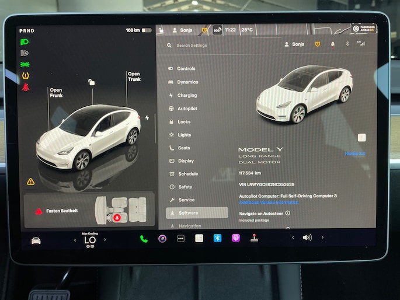Launch the purple Camera app
The width and height of the screenshot is (400, 300).
click(x=162, y=239)
